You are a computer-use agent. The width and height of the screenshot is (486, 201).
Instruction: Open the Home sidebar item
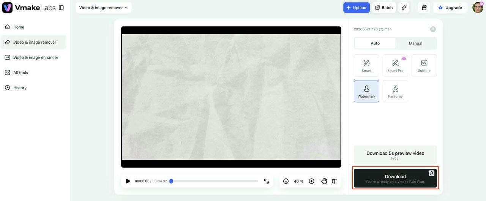click(x=33, y=27)
